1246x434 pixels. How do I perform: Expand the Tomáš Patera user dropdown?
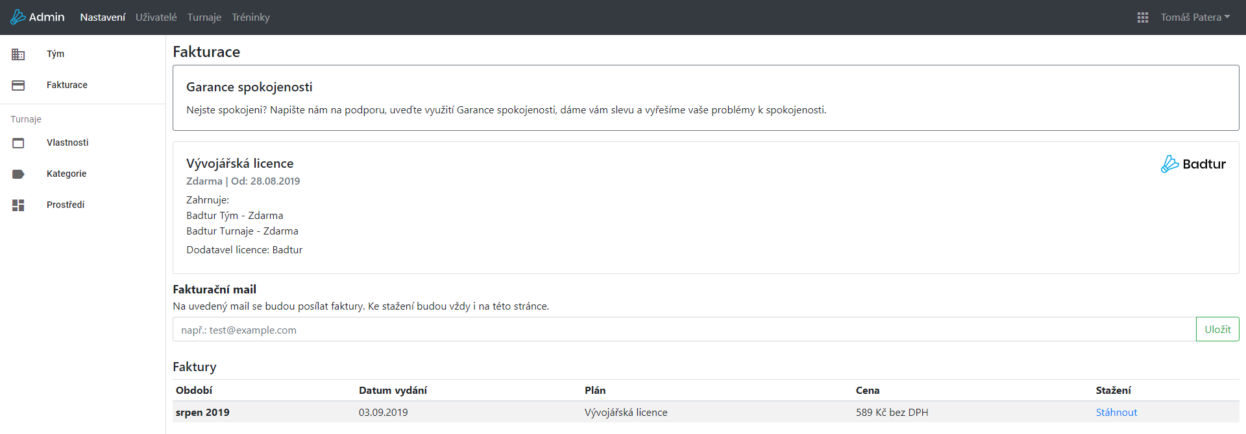[1195, 17]
